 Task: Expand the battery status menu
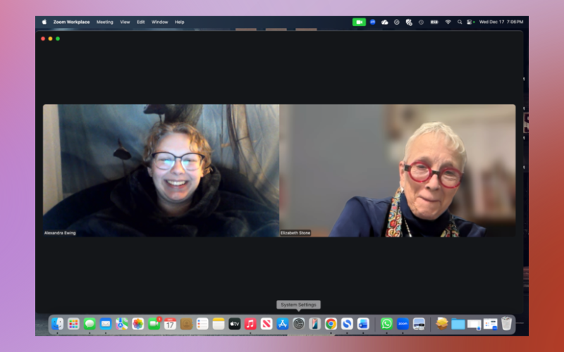click(434, 22)
